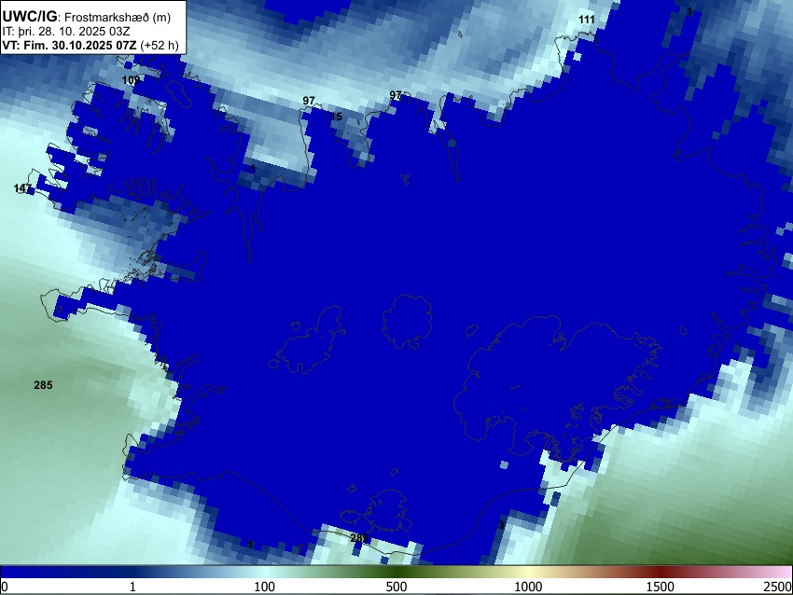The width and height of the screenshot is (793, 595).
Task: Click the "0" label on color scale
Action: coord(5,587)
